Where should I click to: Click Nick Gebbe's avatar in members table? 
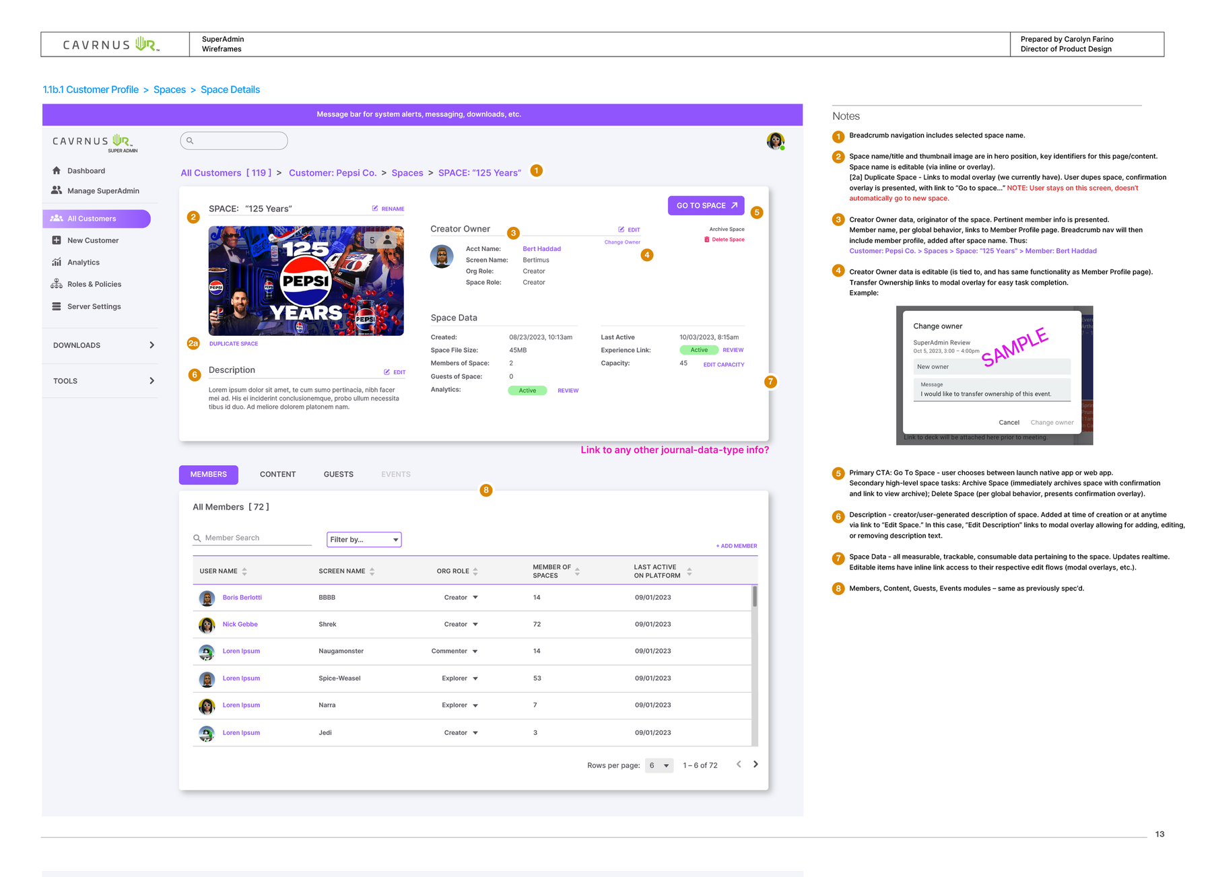pyautogui.click(x=207, y=625)
